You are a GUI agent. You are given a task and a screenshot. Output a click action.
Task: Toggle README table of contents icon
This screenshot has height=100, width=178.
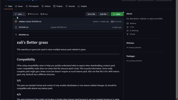click(x=16, y=35)
